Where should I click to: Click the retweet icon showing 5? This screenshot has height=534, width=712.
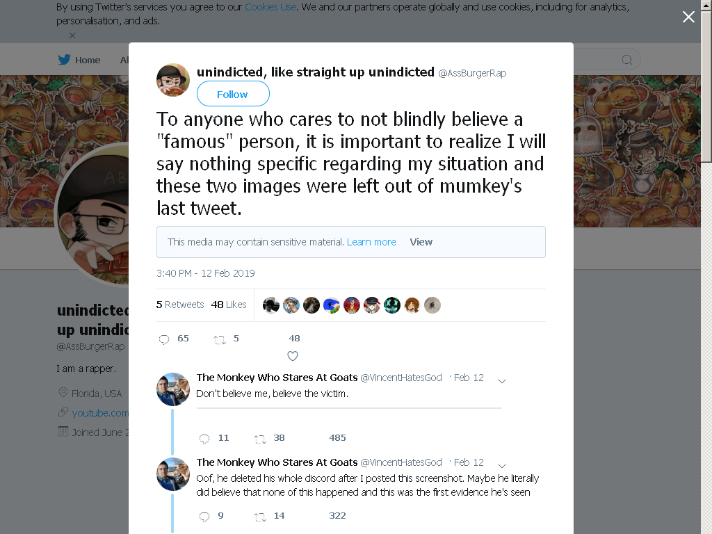(220, 339)
